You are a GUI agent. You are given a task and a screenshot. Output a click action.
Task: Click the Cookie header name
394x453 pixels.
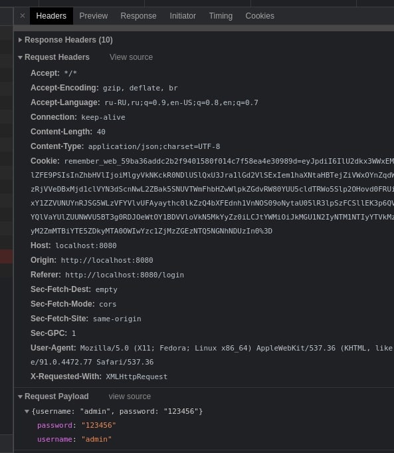click(45, 161)
